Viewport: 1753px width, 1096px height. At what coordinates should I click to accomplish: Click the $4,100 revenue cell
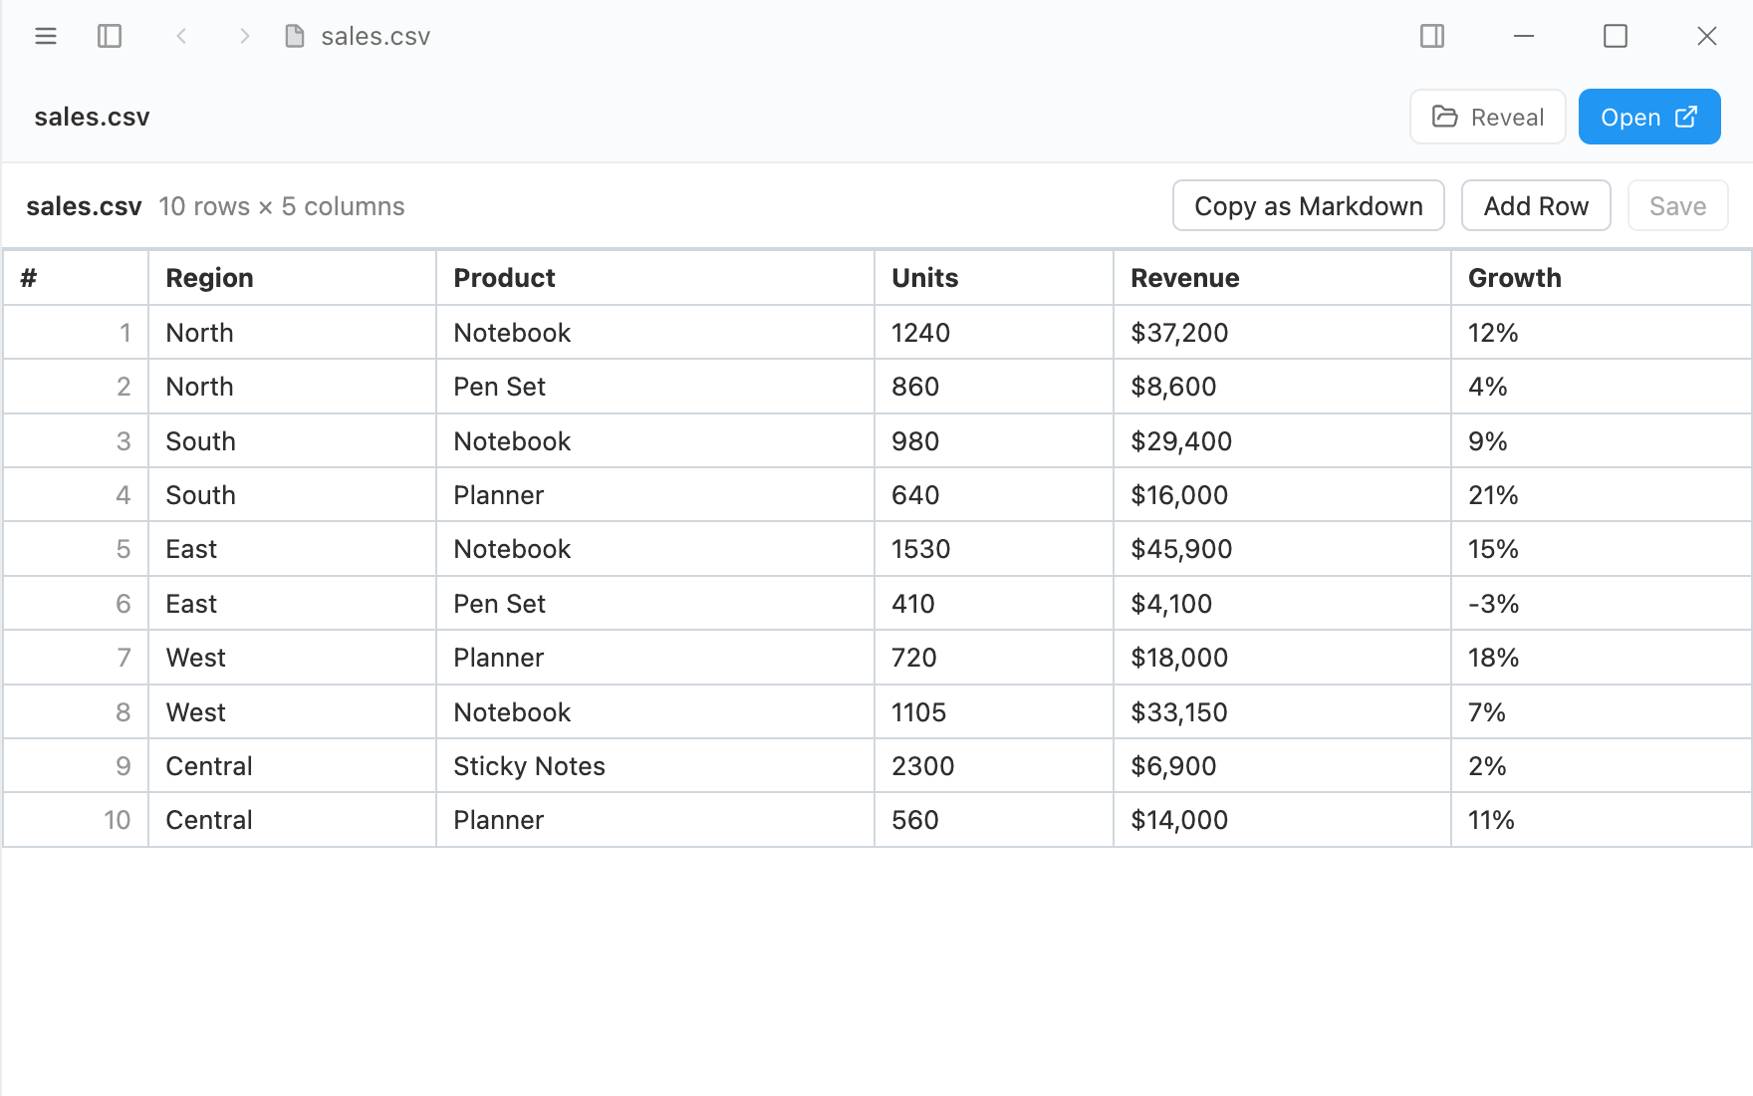(x=1283, y=604)
